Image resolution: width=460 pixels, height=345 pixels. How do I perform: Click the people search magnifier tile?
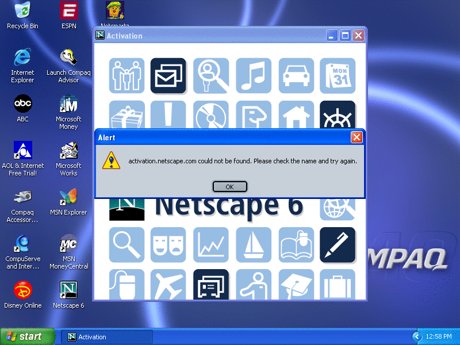coord(211,76)
